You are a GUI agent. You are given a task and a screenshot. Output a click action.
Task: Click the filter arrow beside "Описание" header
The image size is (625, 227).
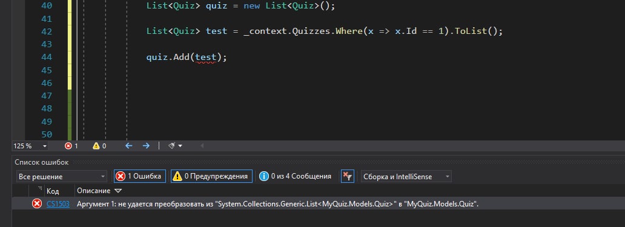tap(118, 191)
